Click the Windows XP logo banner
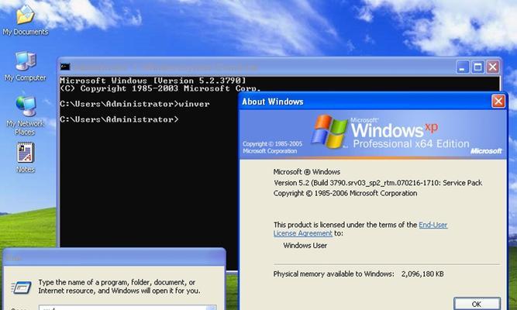Viewport: 517px width, 310px height. click(373, 134)
